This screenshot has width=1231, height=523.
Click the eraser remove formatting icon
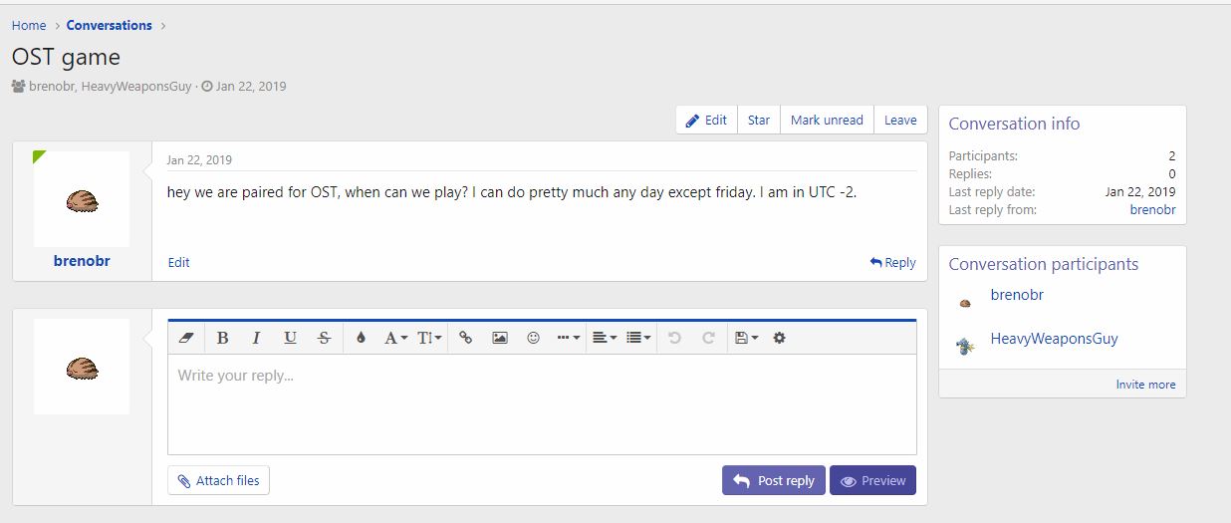[186, 338]
